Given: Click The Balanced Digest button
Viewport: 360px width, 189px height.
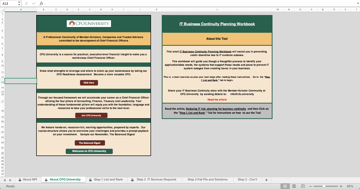Looking at the screenshot, I should [90, 143].
